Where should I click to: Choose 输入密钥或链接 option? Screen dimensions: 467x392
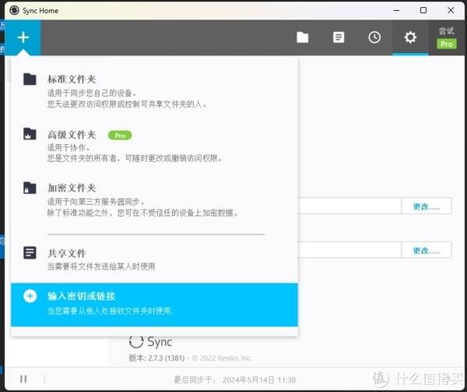pos(154,305)
